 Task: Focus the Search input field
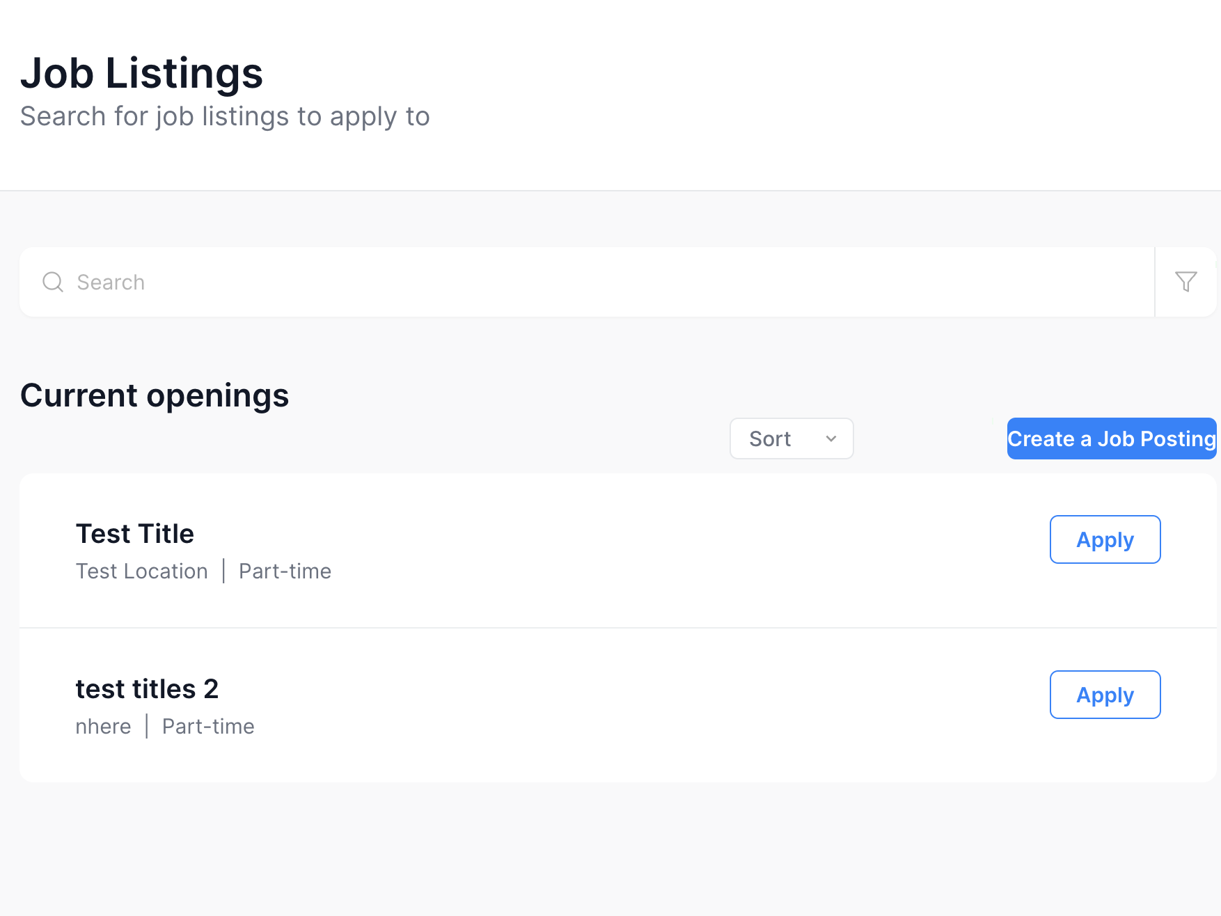pyautogui.click(x=586, y=282)
